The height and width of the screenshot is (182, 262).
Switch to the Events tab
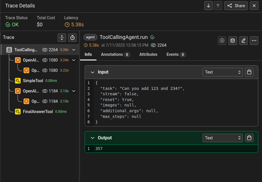(176, 54)
